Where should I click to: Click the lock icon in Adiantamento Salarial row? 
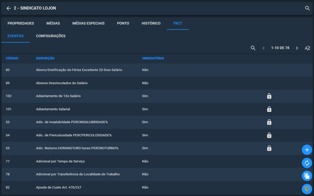pos(269,109)
